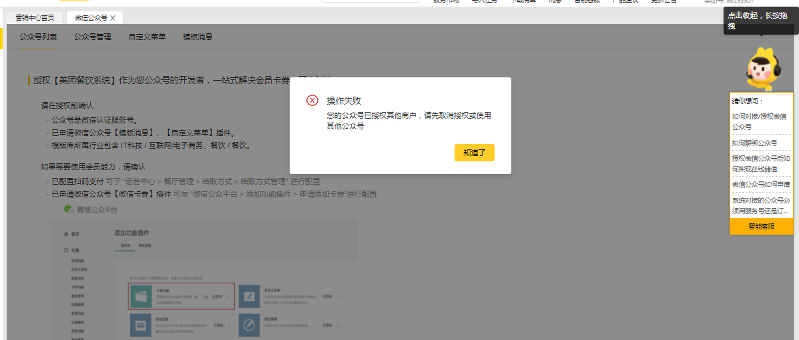The image size is (799, 340).
Task: Open question 如何解绑公众号
Action: click(x=755, y=143)
